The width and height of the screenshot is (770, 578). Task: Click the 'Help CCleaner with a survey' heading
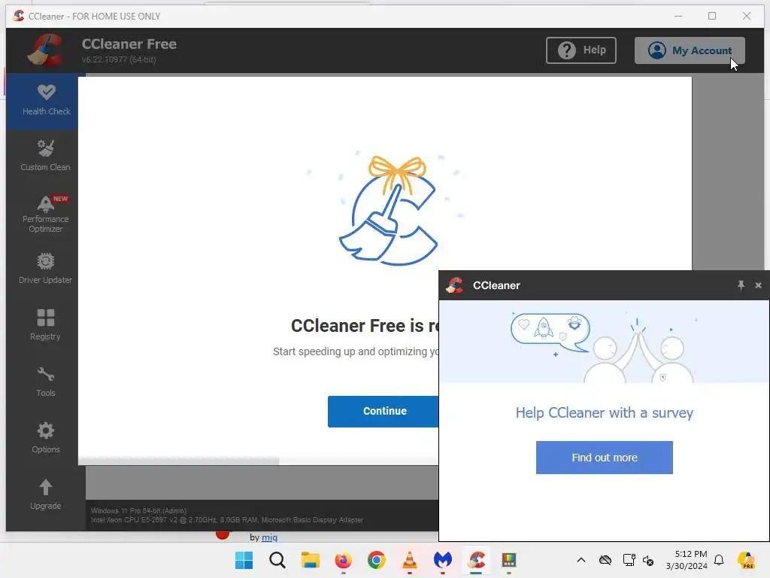(604, 413)
